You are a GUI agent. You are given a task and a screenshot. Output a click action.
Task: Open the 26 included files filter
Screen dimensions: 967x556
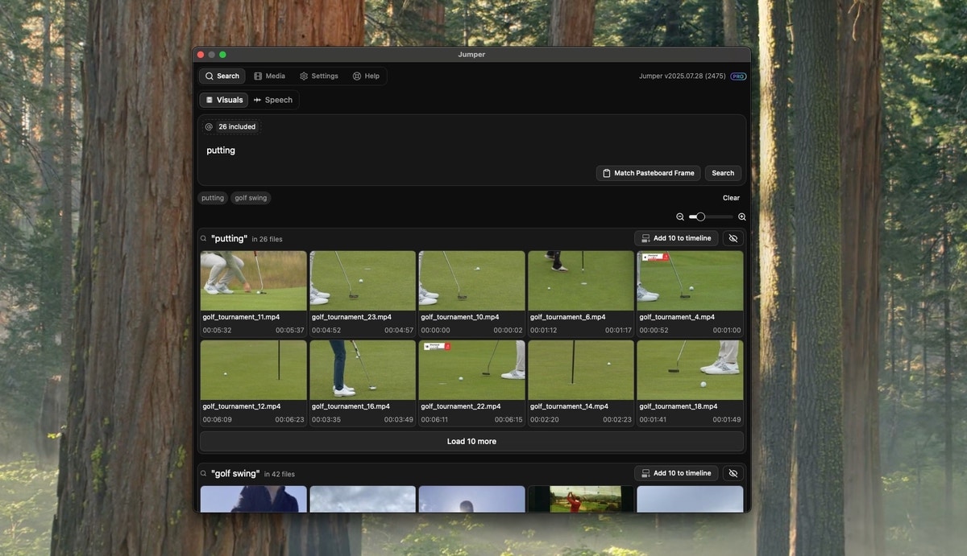coord(237,126)
